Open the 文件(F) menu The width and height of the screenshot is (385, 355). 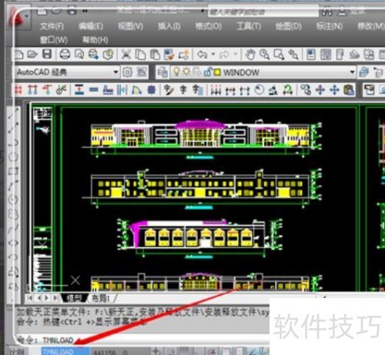coord(52,26)
